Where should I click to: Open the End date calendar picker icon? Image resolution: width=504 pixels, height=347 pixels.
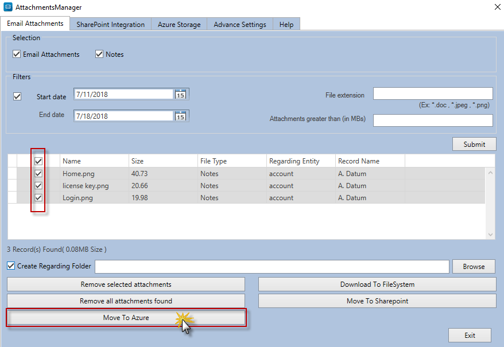pyautogui.click(x=180, y=116)
